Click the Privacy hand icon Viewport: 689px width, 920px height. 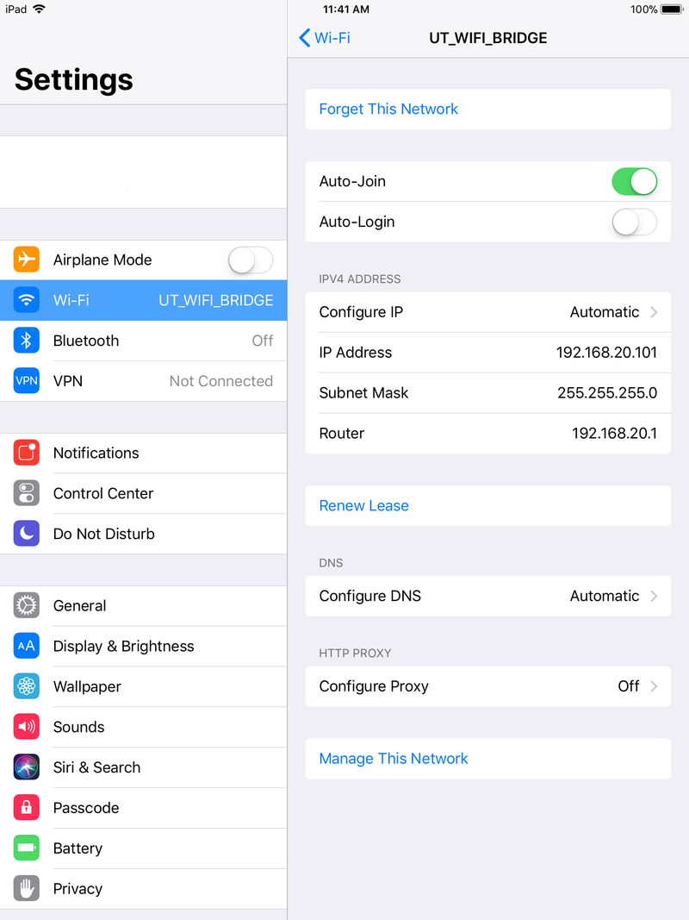(x=26, y=888)
